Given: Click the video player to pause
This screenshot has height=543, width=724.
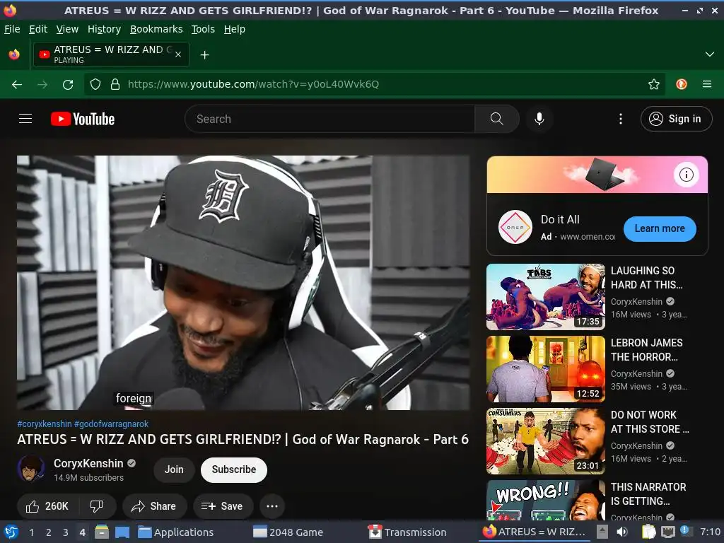Looking at the screenshot, I should [x=243, y=283].
